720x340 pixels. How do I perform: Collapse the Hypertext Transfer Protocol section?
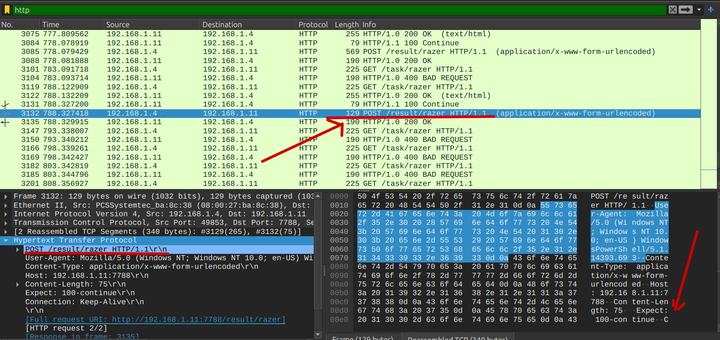[x=5, y=241]
